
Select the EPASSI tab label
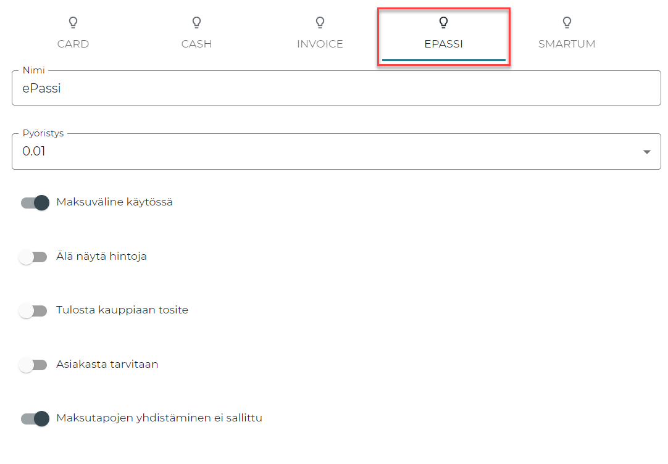tap(443, 44)
